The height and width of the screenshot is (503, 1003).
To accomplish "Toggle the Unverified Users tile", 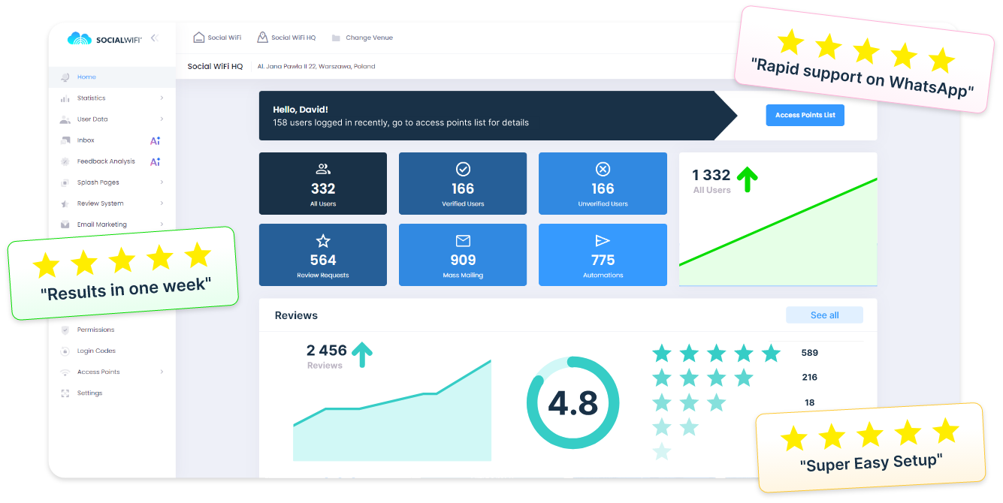I will [x=603, y=183].
